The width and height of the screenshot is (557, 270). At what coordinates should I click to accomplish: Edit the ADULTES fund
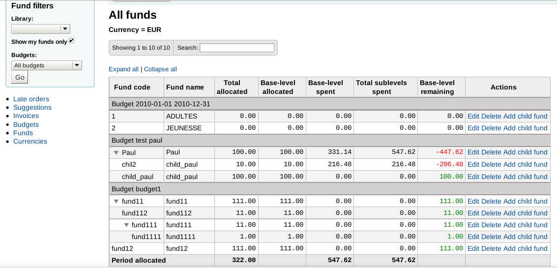pos(473,116)
